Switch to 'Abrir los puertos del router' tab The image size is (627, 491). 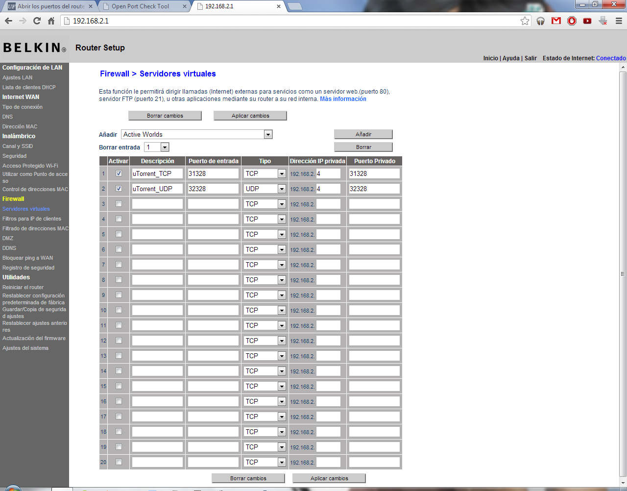click(49, 6)
